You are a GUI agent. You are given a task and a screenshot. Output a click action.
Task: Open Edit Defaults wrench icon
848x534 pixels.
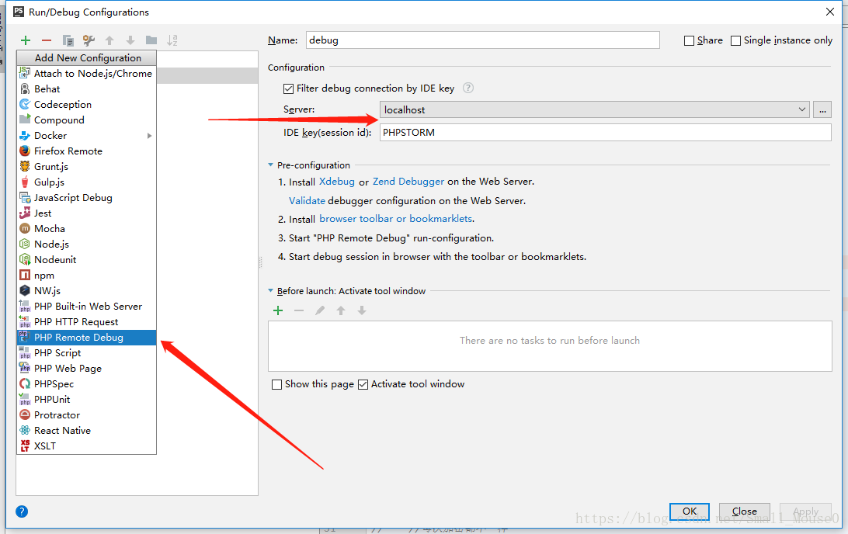[x=89, y=40]
